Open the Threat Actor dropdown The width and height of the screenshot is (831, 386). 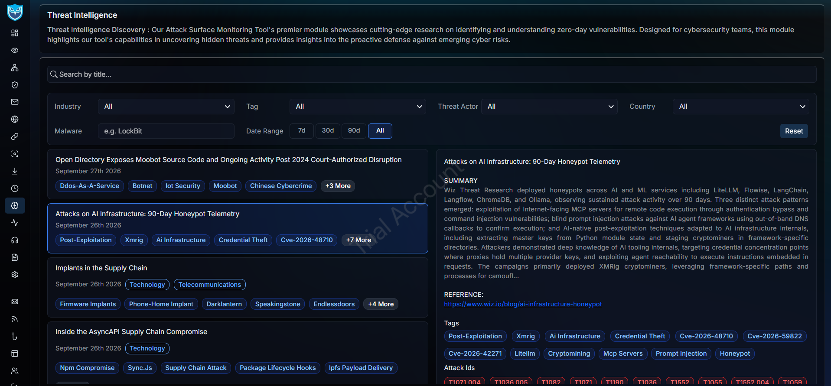549,107
